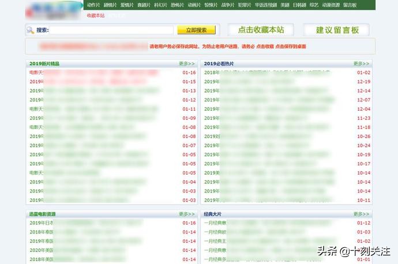Click 更多>> in the 经典大片 section
This screenshot has height=264, width=398.
click(x=361, y=214)
